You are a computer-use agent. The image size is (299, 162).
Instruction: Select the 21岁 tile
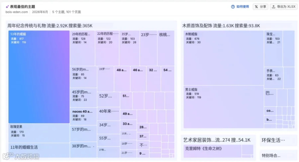pyautogui.click(x=128, y=154)
